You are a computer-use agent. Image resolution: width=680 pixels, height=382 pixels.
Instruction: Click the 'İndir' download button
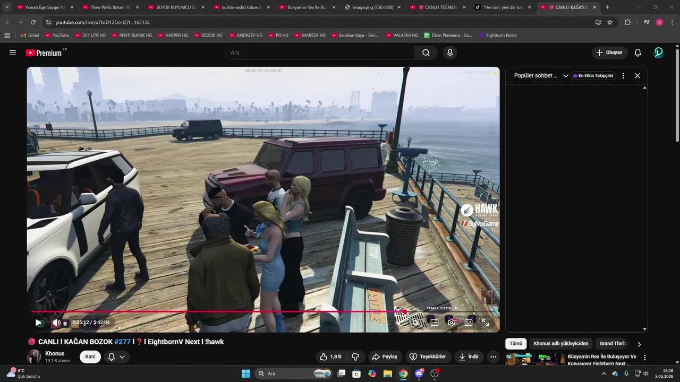coord(469,357)
